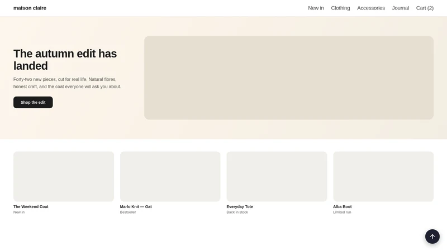Open the New in menu item
The height and width of the screenshot is (251, 447).
[x=316, y=8]
